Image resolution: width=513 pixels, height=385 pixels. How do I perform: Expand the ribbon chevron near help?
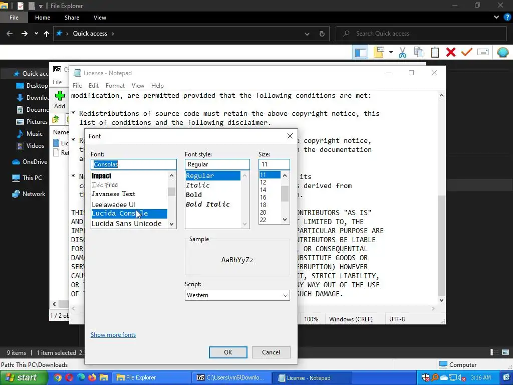(496, 18)
